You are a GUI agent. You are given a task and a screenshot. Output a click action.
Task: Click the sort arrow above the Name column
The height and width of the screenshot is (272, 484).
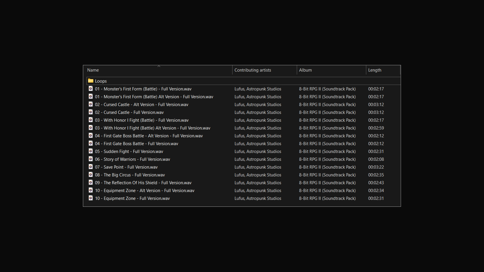(159, 66)
